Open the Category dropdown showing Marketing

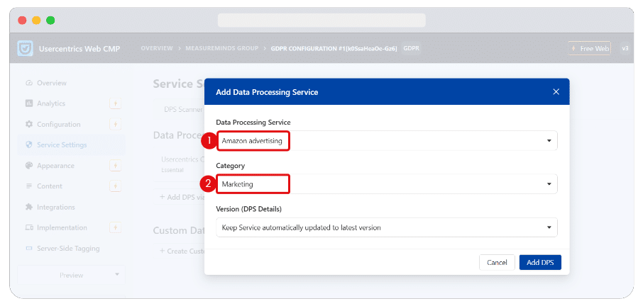click(387, 184)
